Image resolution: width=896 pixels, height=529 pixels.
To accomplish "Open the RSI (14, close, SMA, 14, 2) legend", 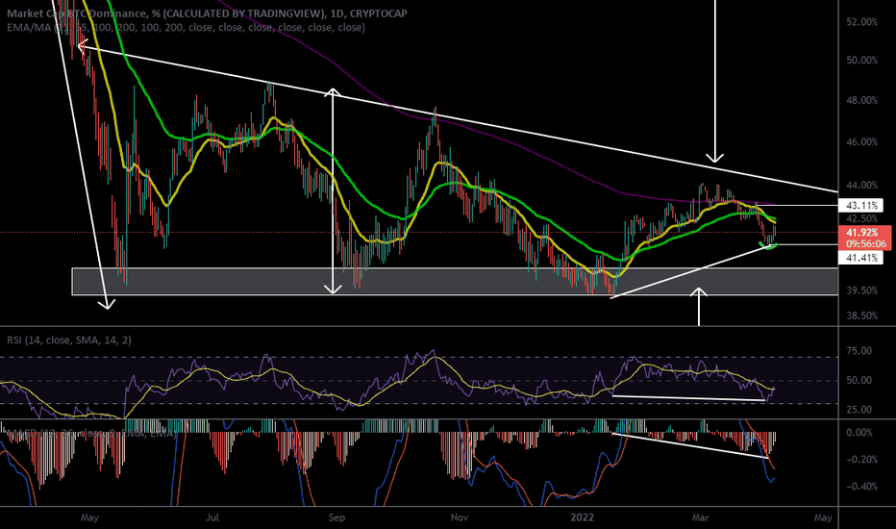I will (x=69, y=340).
